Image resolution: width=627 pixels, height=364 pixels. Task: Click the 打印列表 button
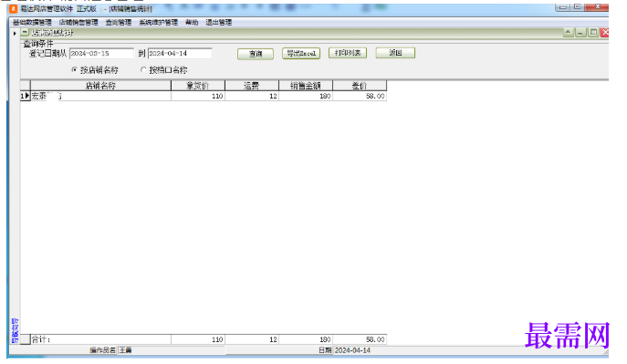(x=348, y=53)
